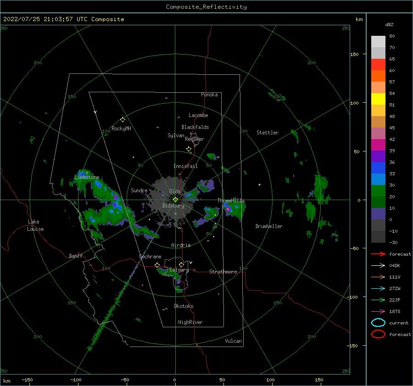The width and height of the screenshot is (413, 386).
Task: Click the Strathmore label
Action: click(223, 272)
